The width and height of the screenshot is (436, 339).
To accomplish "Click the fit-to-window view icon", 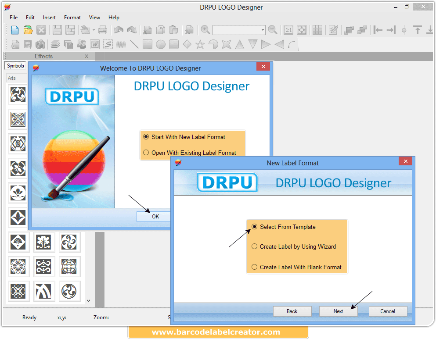I will 302,30.
